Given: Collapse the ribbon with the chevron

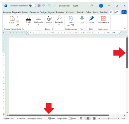Looking at the screenshot, I should [125, 28].
